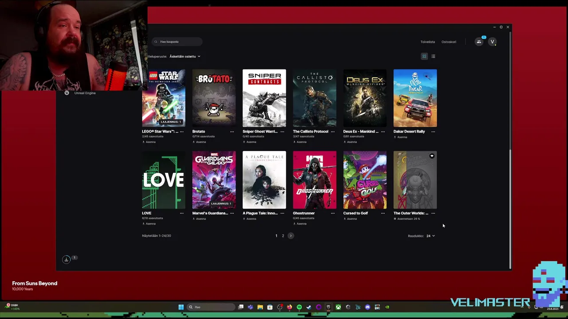Open the Ostoskori shopping cart
This screenshot has width=568, height=319.
pos(449,42)
